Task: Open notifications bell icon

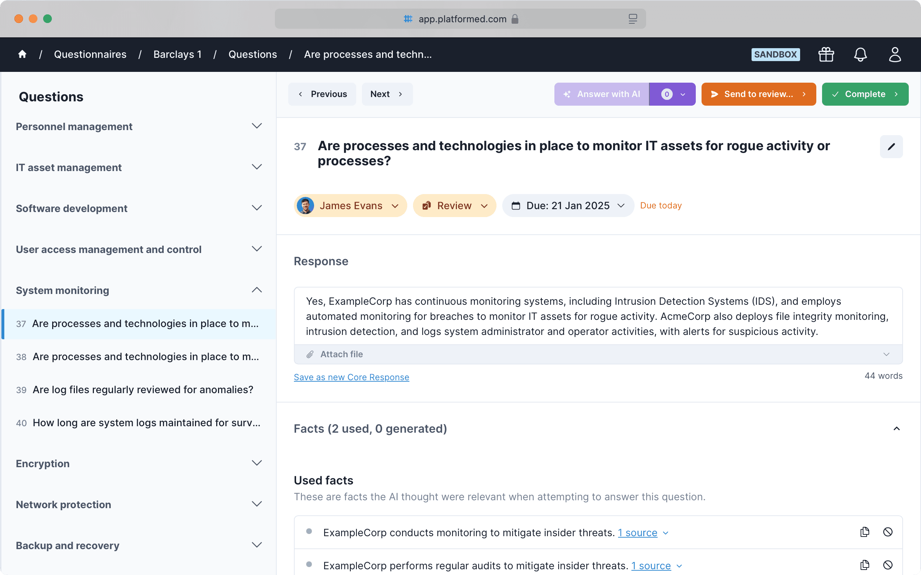Action: (860, 54)
